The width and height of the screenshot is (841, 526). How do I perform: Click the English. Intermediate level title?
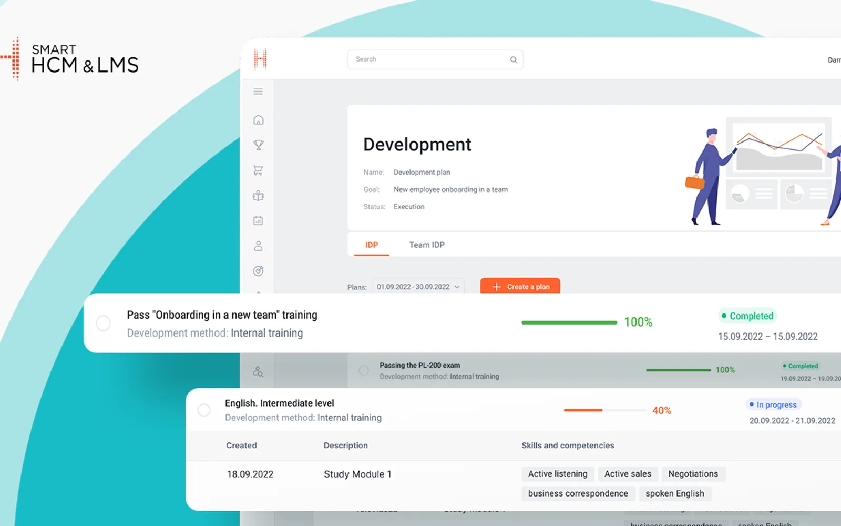(x=280, y=403)
